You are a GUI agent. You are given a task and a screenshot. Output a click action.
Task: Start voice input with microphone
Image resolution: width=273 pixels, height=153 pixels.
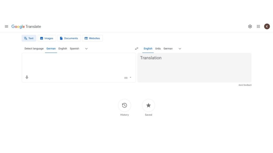[27, 77]
